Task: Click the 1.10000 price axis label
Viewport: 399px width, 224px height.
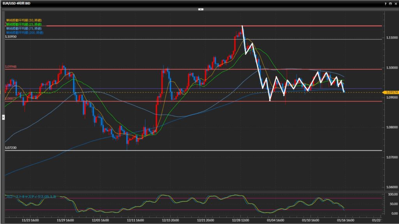Action: point(391,67)
